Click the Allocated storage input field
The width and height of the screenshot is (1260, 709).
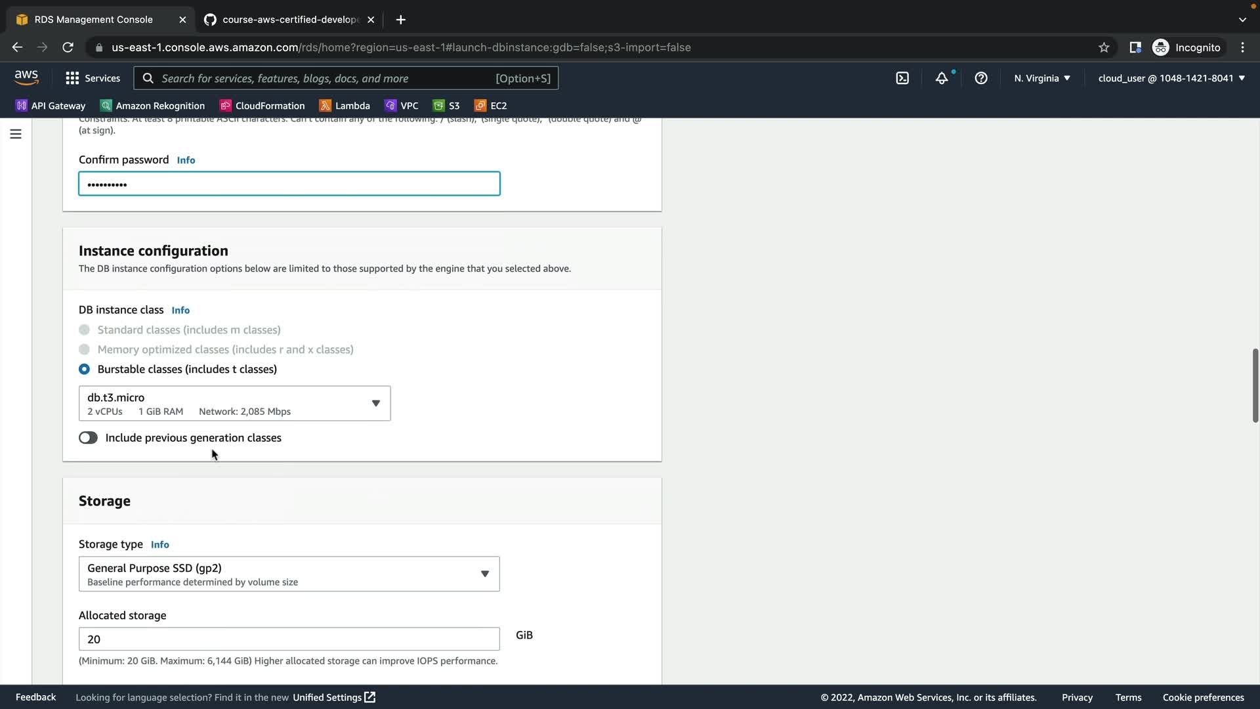pyautogui.click(x=289, y=639)
